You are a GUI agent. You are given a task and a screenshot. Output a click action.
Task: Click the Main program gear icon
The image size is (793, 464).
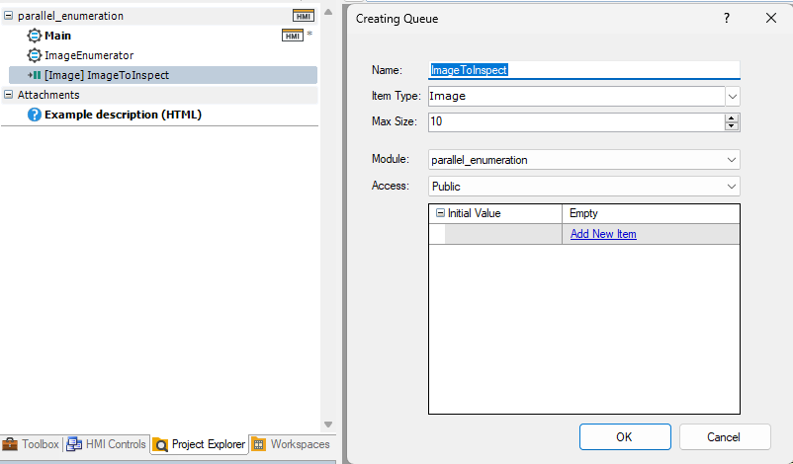click(35, 36)
